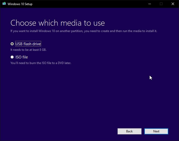The width and height of the screenshot is (179, 141).
Task: Select the USB flash drive radio button
Action: 12,44
